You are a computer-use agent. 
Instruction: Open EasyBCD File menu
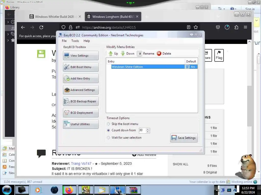pos(64,41)
